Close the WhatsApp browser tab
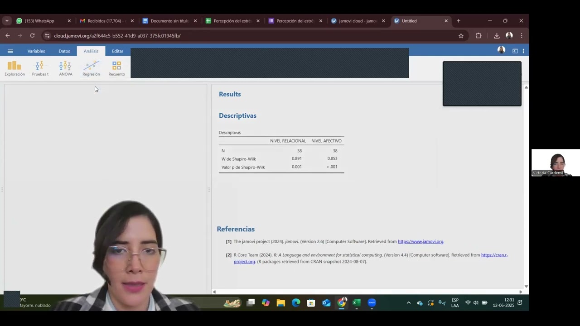Screen dimensions: 580x326 point(69,21)
